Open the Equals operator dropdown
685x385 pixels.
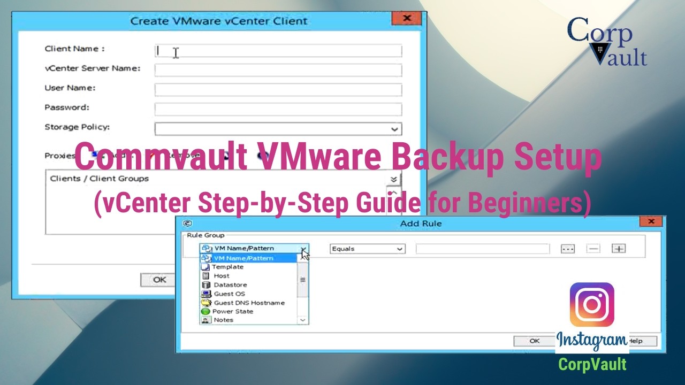point(368,249)
